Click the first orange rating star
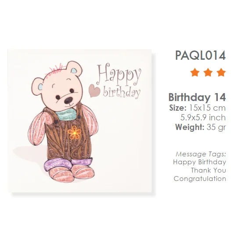The width and height of the screenshot is (231, 231). point(195,72)
